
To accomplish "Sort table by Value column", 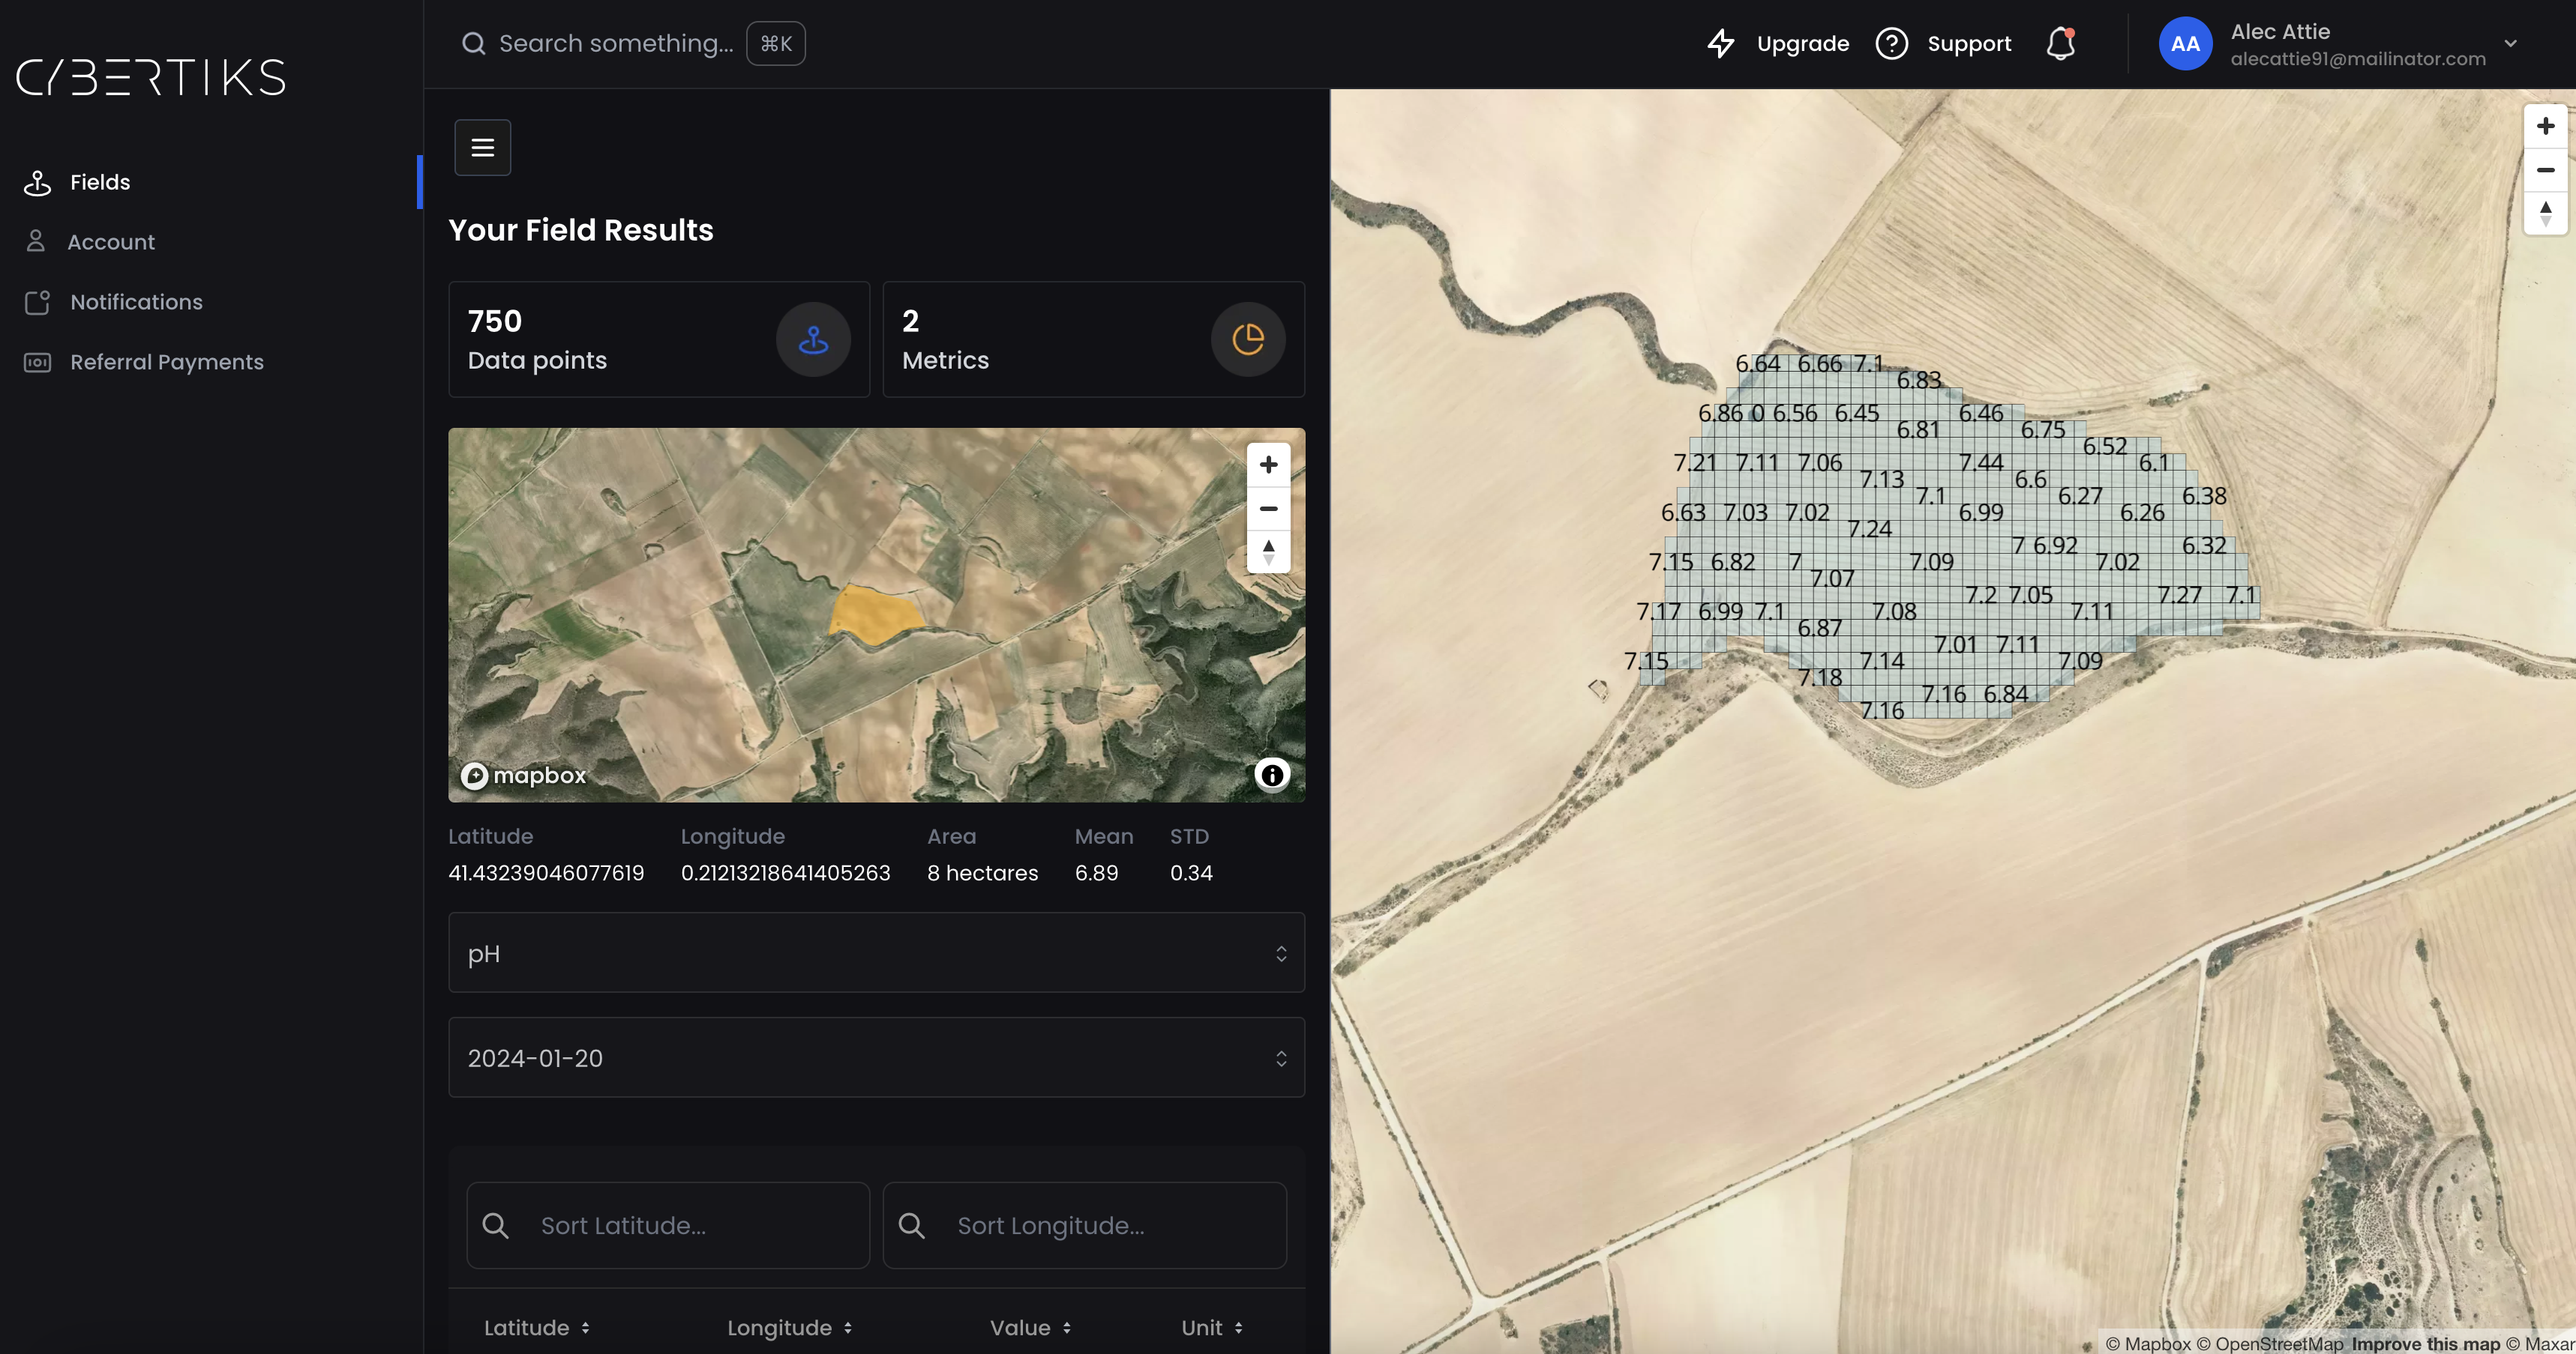I will 1031,1328.
